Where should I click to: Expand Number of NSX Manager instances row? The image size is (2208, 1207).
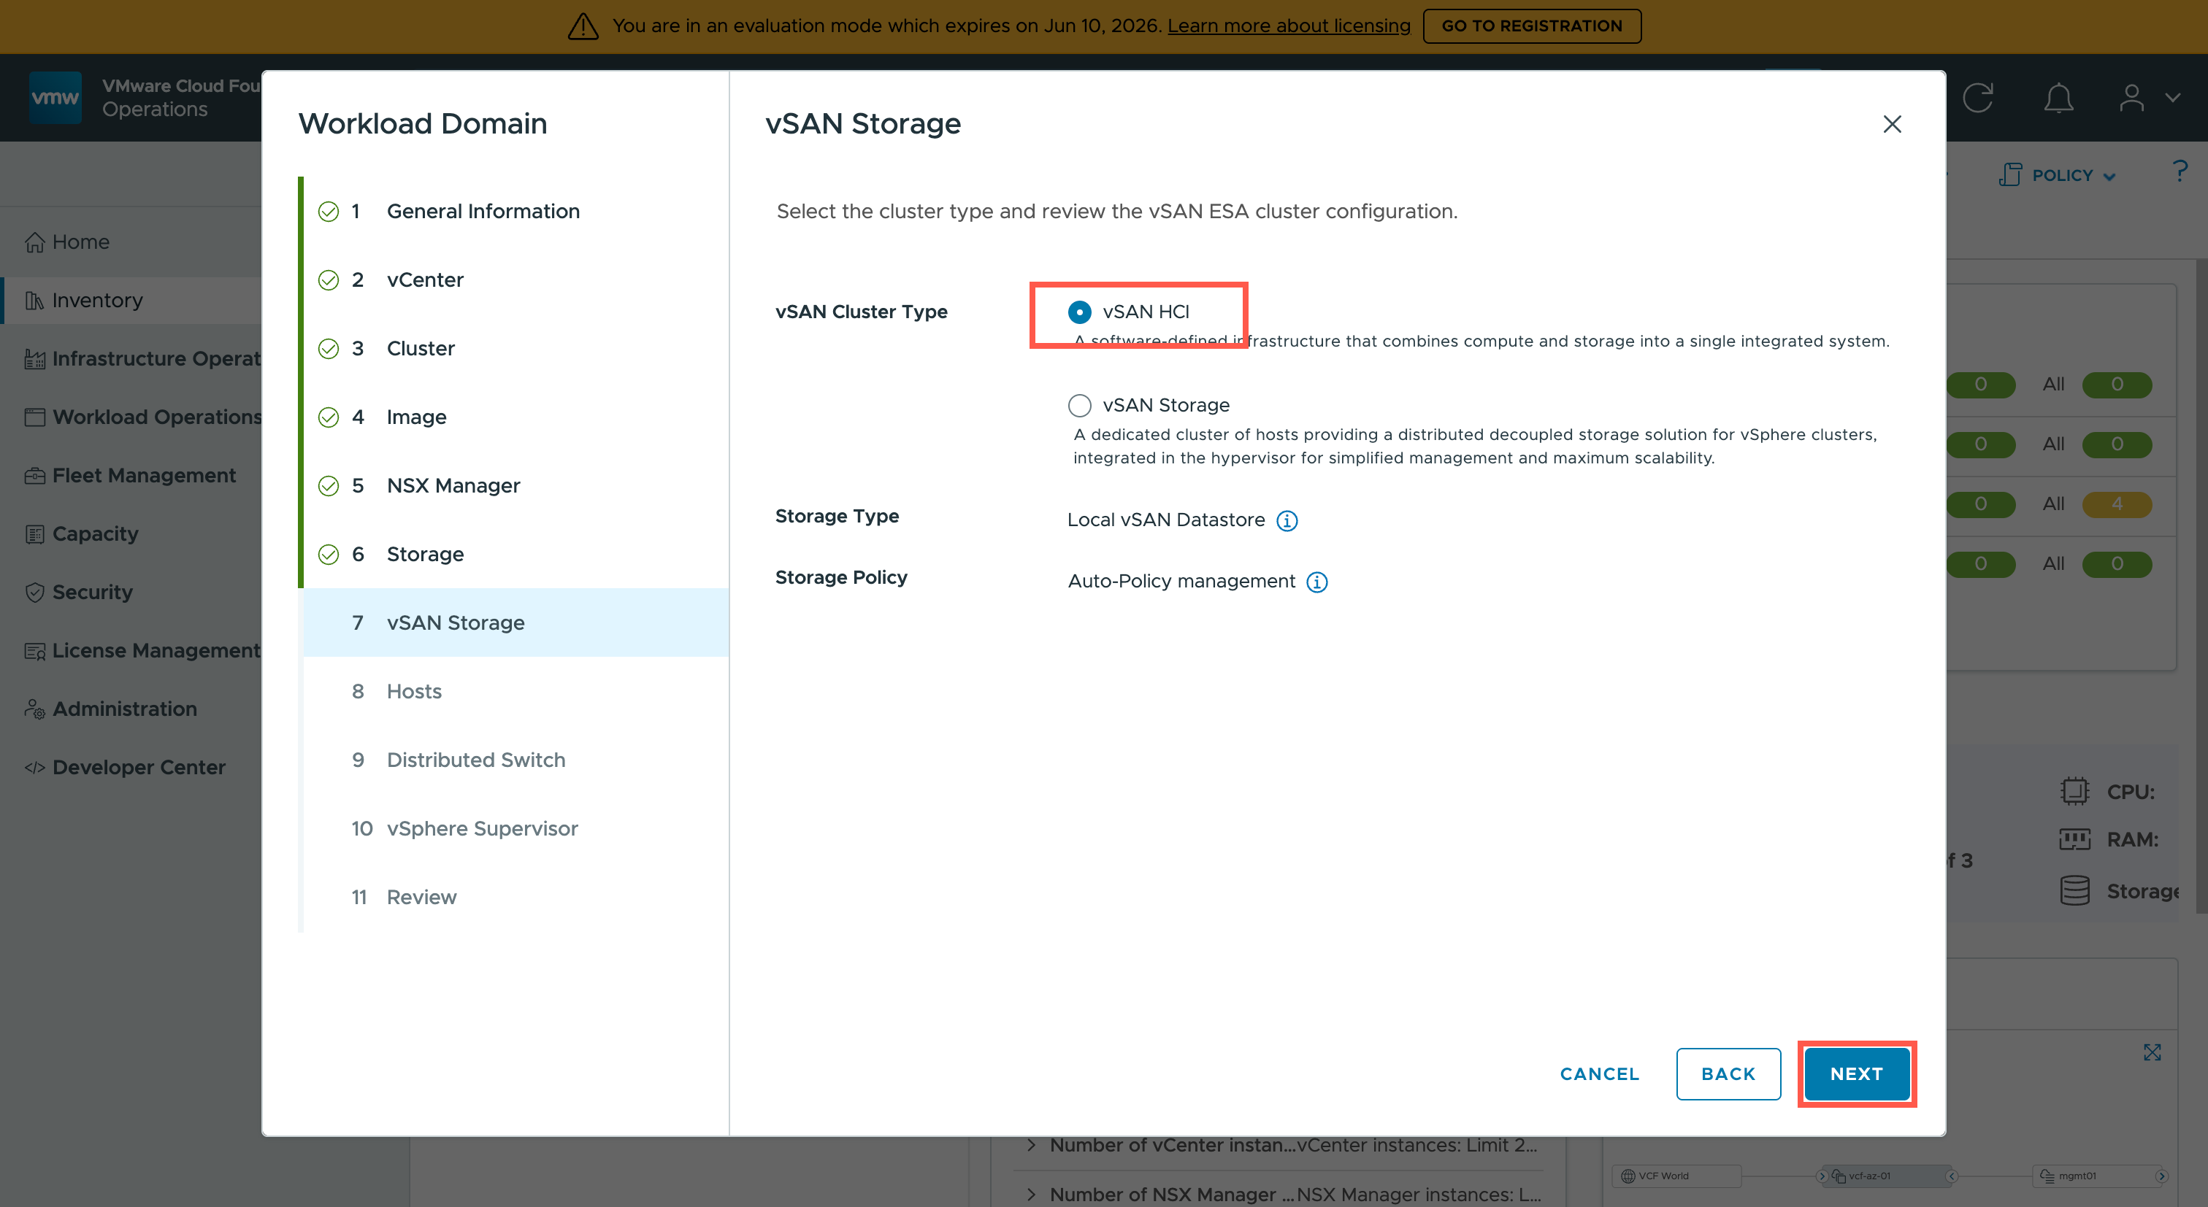pos(1031,1194)
